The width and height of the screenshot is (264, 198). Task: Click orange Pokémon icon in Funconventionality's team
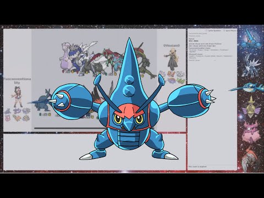coord(17,118)
